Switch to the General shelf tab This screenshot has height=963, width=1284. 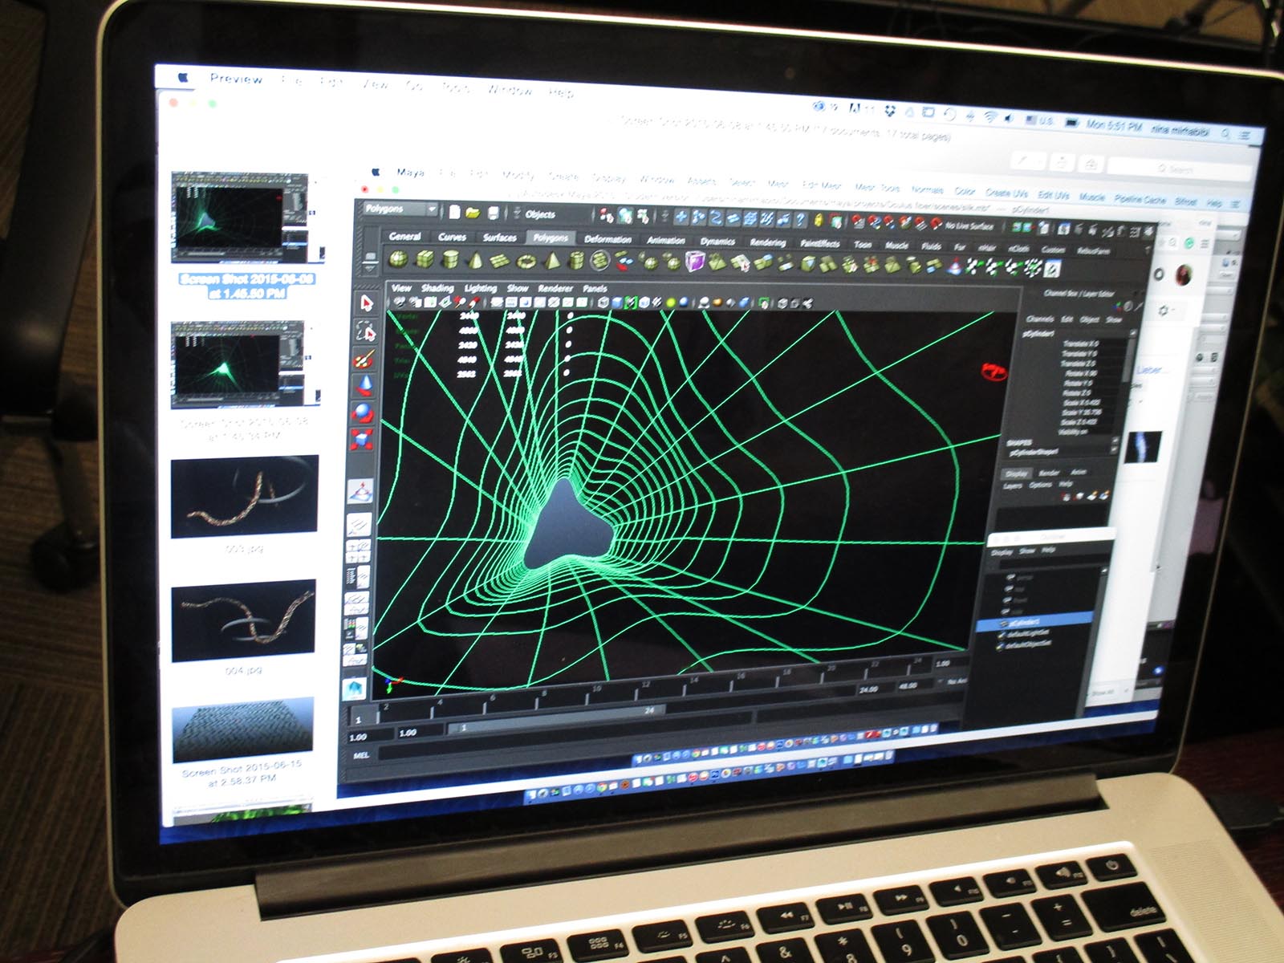(x=404, y=236)
